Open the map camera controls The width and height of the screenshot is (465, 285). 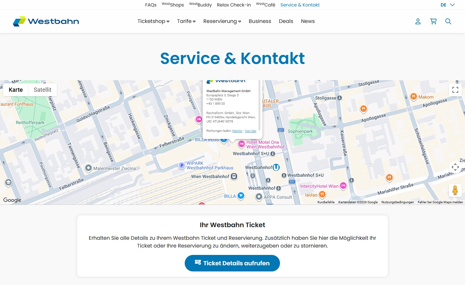point(455,167)
